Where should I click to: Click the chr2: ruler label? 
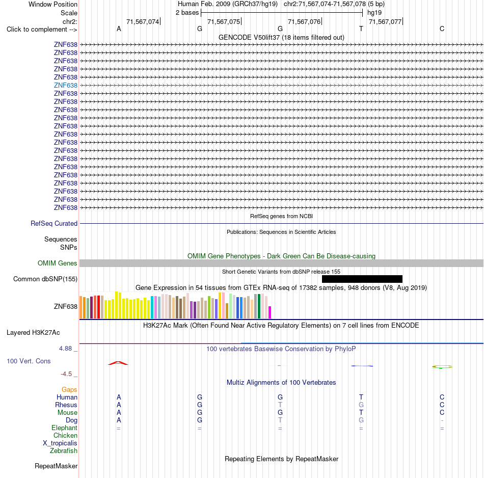point(70,21)
